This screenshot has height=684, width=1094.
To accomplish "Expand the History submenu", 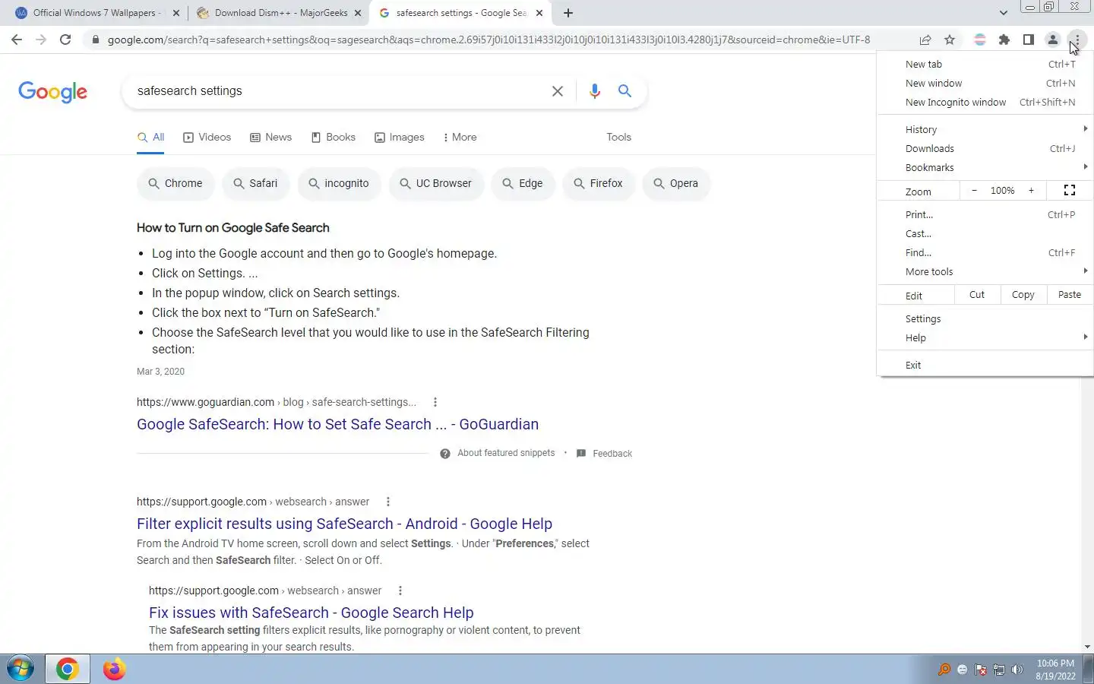I will 985,130.
